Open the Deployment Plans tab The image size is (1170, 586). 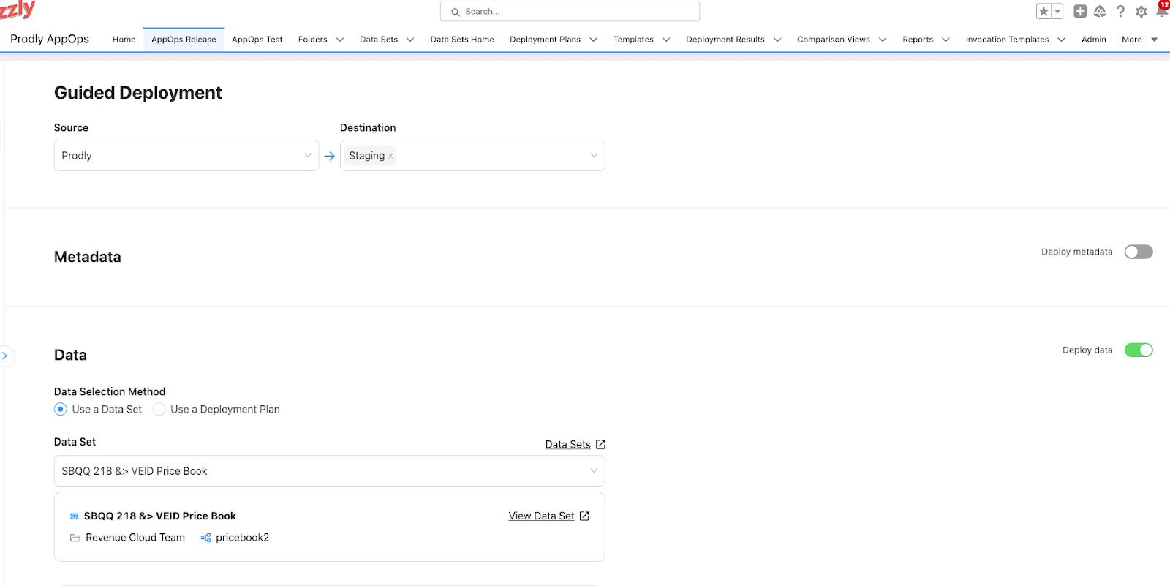[545, 40]
